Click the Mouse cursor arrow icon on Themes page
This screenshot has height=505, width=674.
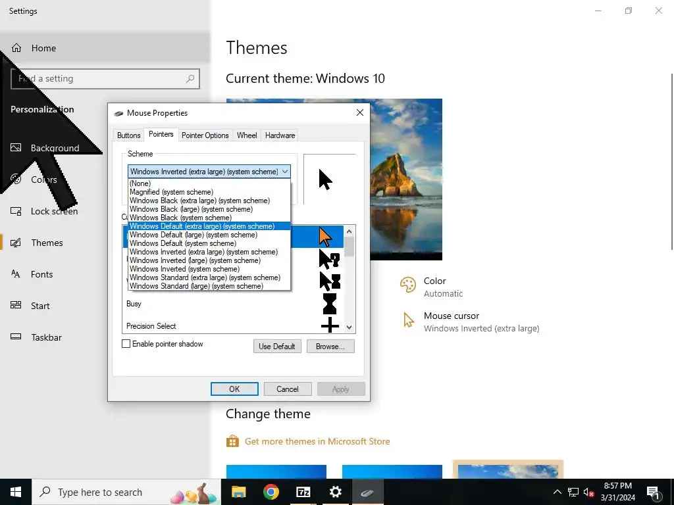408,320
